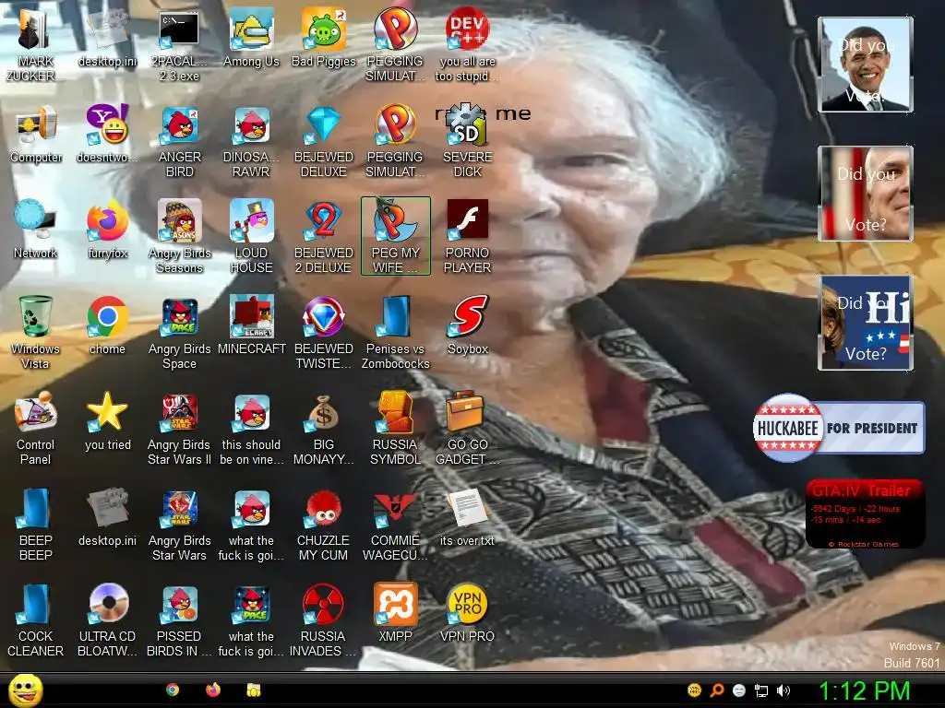
Task: Open Chrome from the taskbar
Action: click(x=173, y=690)
